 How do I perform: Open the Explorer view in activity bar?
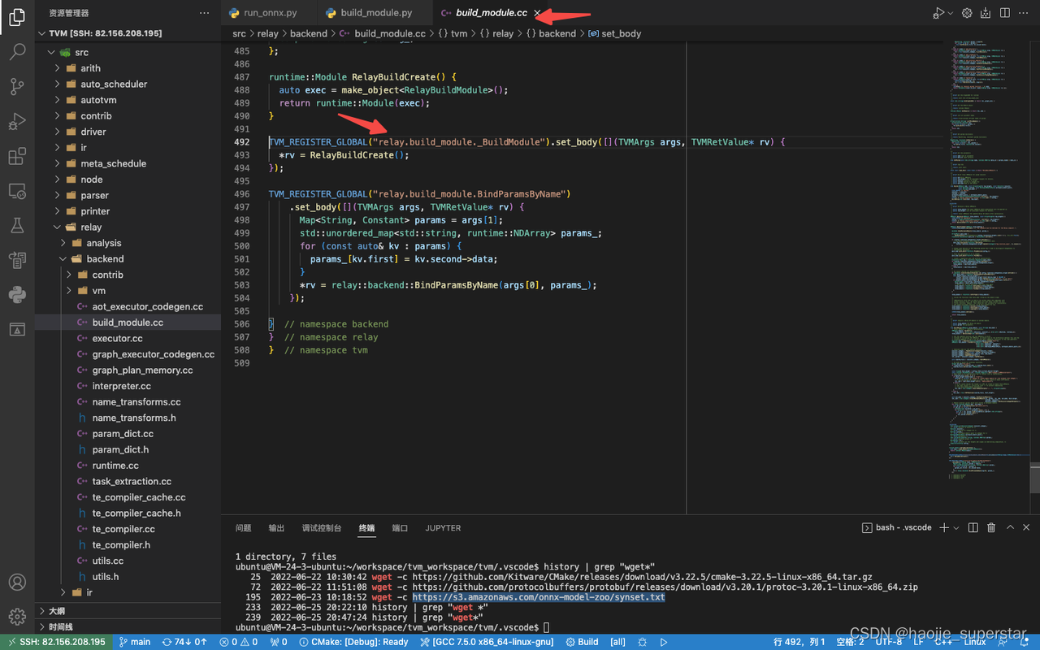click(x=17, y=15)
